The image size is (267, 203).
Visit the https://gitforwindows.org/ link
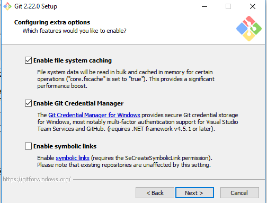tap(37, 179)
